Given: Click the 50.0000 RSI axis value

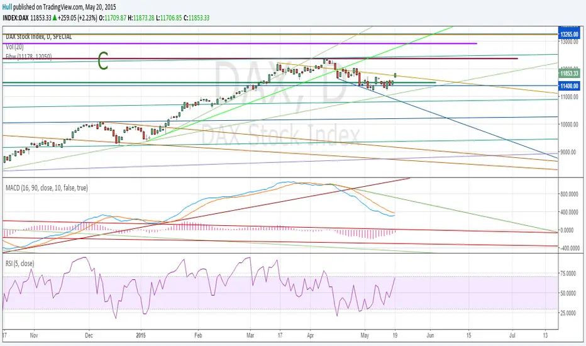Looking at the screenshot, I should tap(568, 293).
